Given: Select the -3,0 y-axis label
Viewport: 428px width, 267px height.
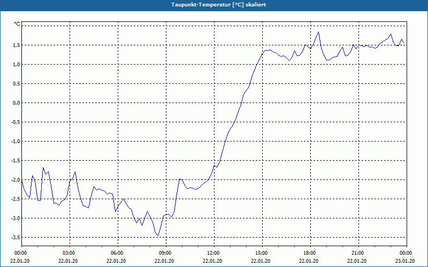Looking at the screenshot, I should tap(16, 218).
